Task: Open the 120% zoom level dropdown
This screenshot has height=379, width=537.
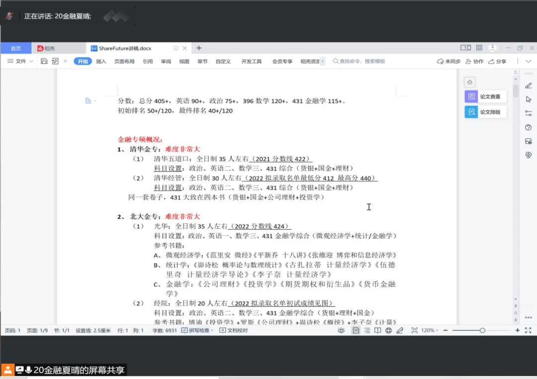Action: coord(430,330)
